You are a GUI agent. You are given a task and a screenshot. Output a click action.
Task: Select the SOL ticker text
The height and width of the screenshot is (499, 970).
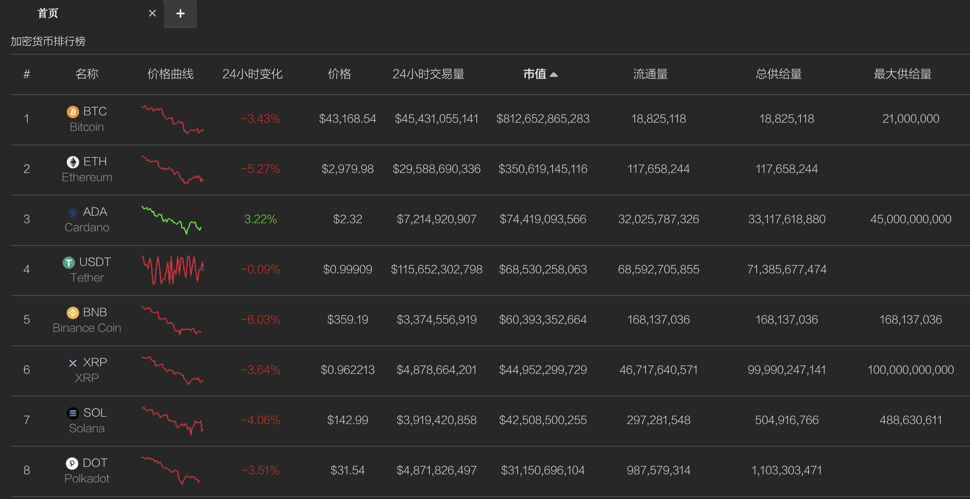point(95,413)
